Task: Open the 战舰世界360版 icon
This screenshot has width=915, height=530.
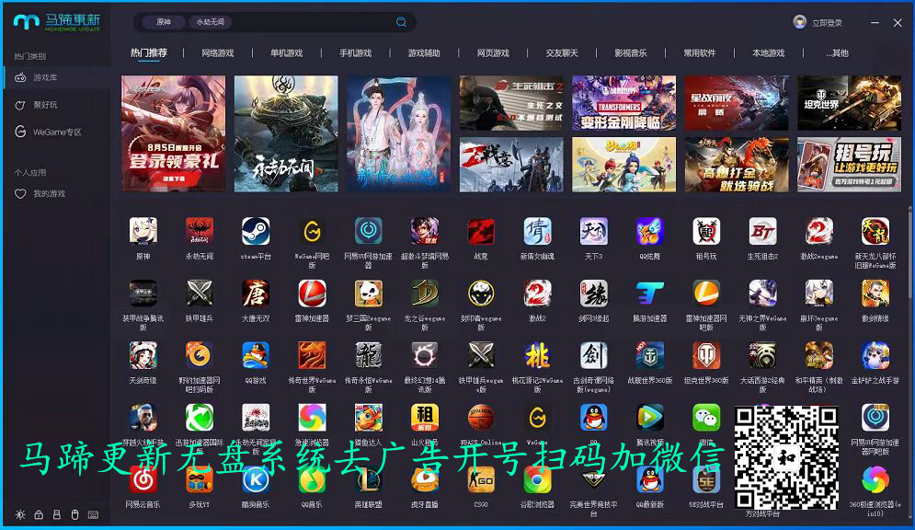Action: point(649,355)
